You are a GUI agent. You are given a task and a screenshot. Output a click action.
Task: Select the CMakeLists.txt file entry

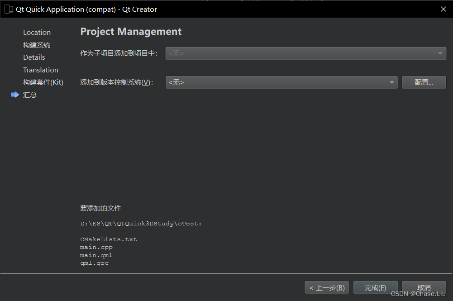[108, 239]
